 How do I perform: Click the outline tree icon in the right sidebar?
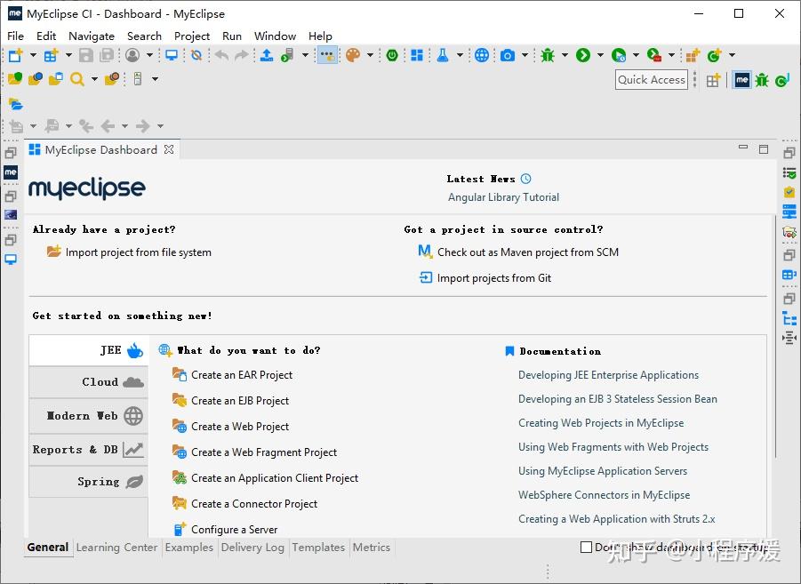pyautogui.click(x=789, y=319)
